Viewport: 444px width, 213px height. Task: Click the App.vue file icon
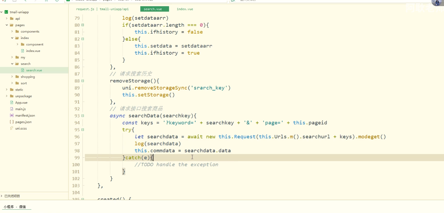coord(12,102)
